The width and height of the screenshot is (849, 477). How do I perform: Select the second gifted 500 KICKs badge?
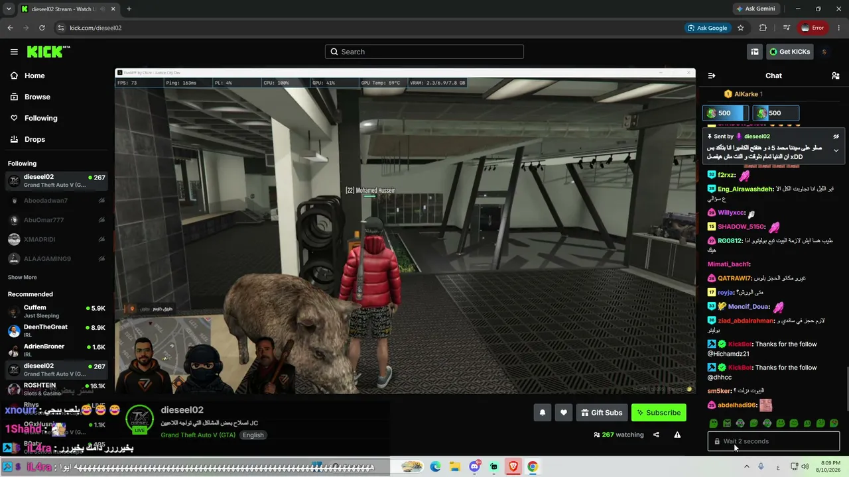pos(776,113)
